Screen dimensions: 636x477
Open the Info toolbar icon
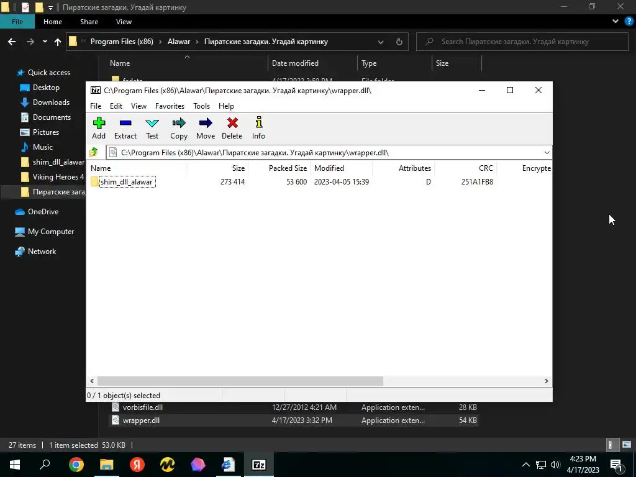coord(258,128)
